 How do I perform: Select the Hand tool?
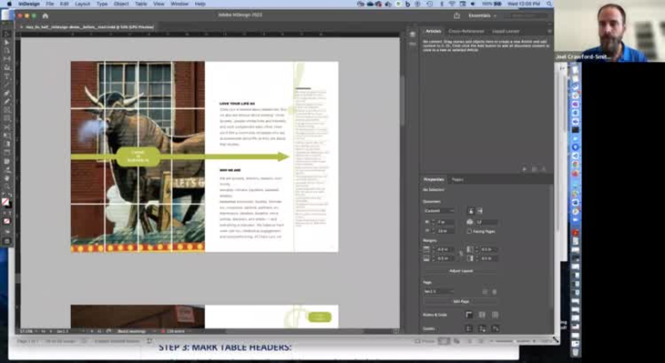click(x=6, y=178)
